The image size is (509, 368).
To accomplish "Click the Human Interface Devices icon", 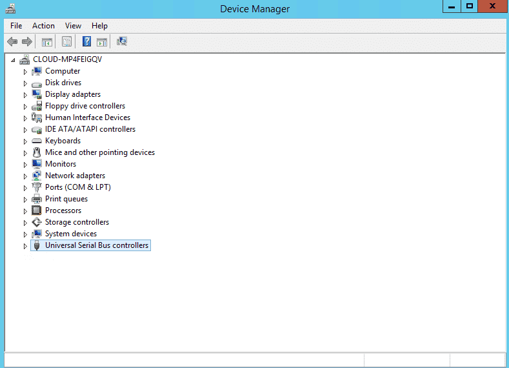I will point(37,118).
